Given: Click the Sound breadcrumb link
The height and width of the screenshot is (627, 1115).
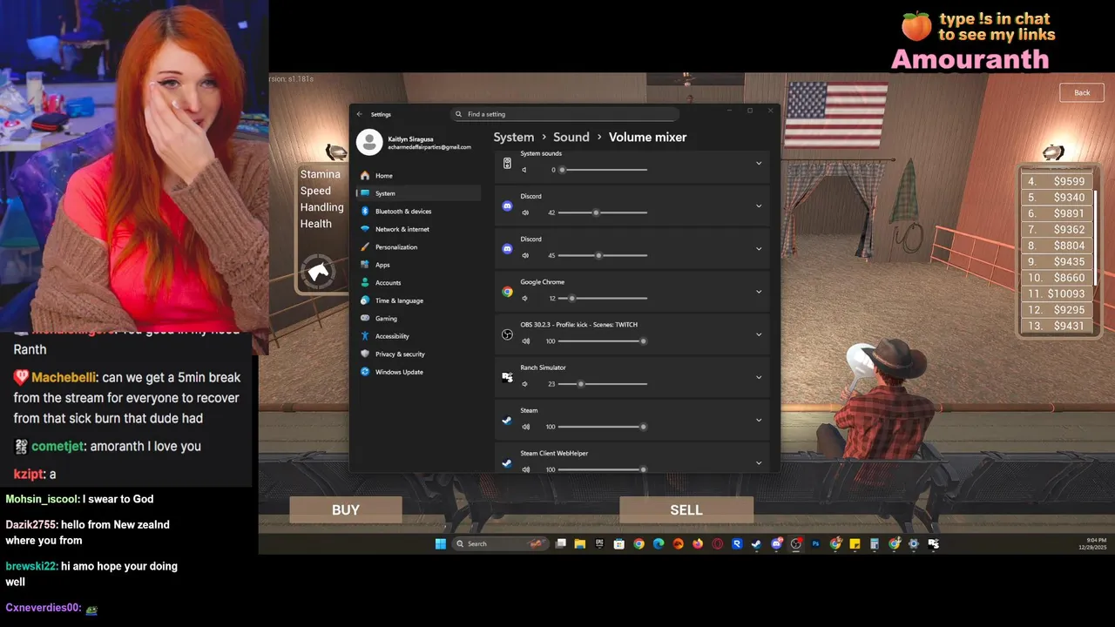Looking at the screenshot, I should coord(571,137).
